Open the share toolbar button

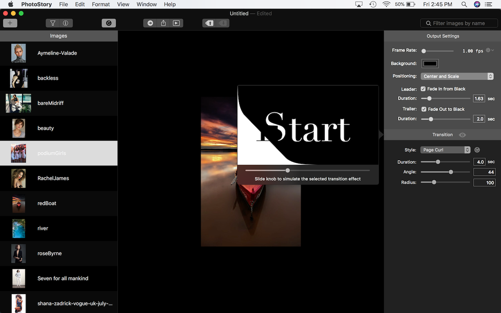[163, 23]
